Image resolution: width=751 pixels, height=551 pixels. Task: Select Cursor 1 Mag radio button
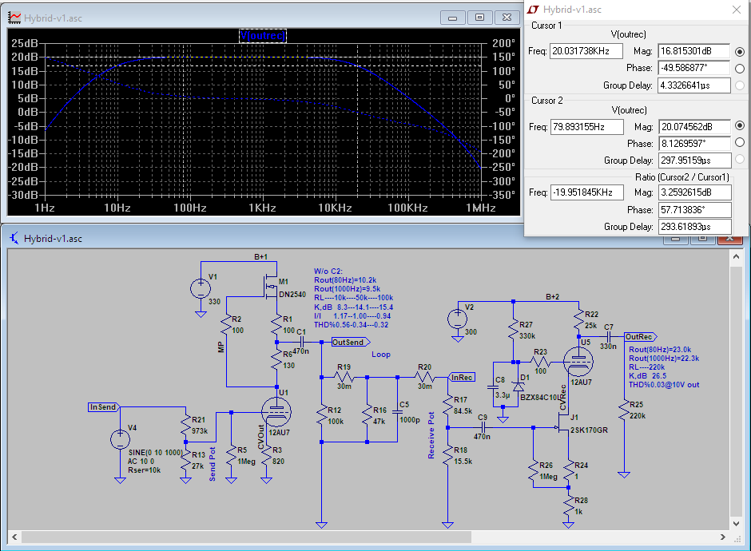tap(739, 52)
